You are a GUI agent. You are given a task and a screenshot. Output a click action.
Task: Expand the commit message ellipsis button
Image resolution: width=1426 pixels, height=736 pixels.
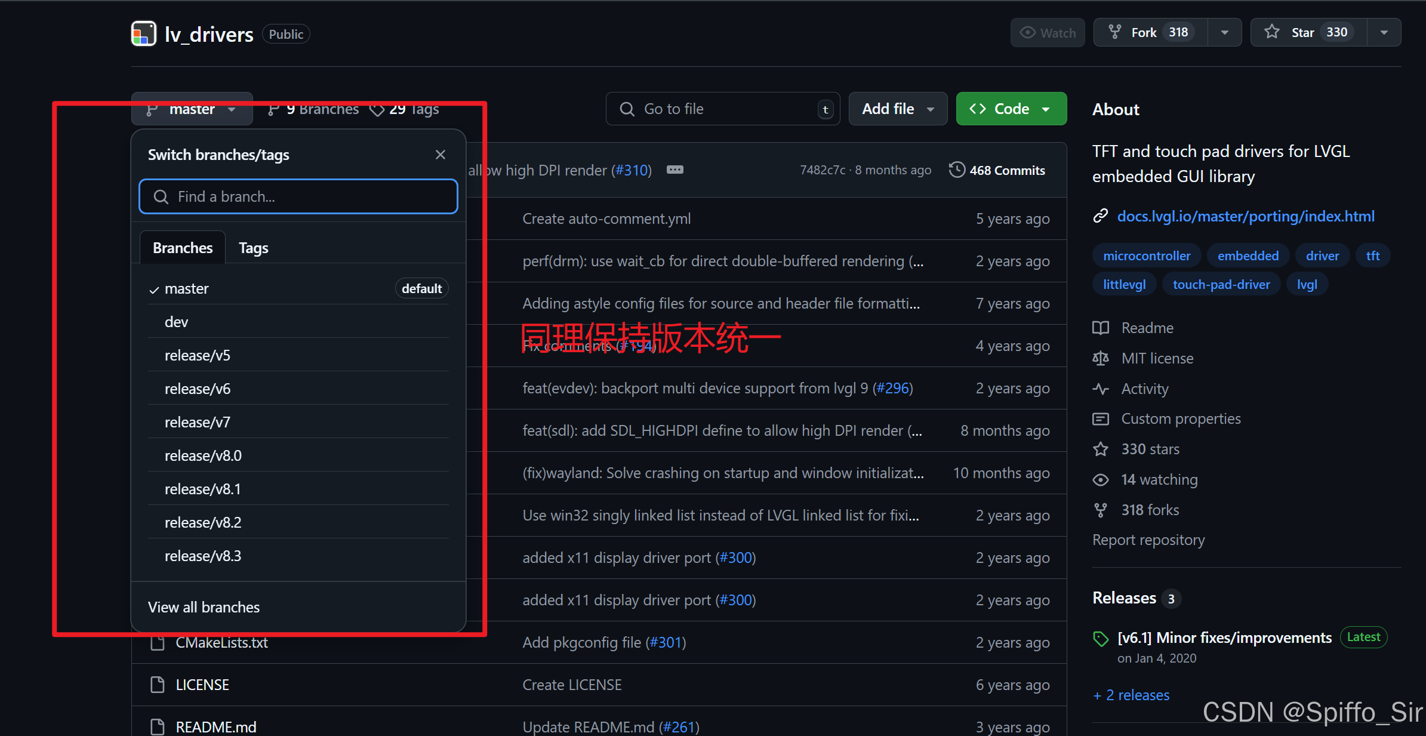(x=674, y=170)
